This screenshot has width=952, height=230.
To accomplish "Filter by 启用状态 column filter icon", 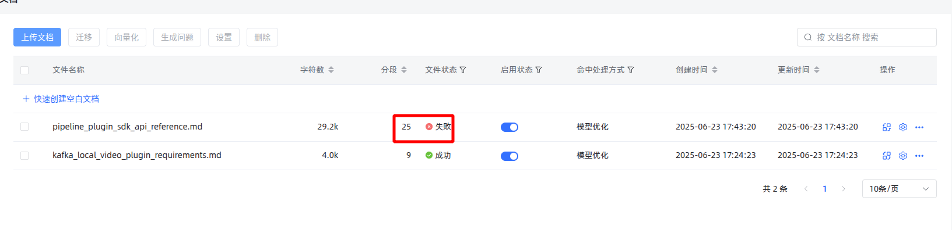I will click(539, 70).
